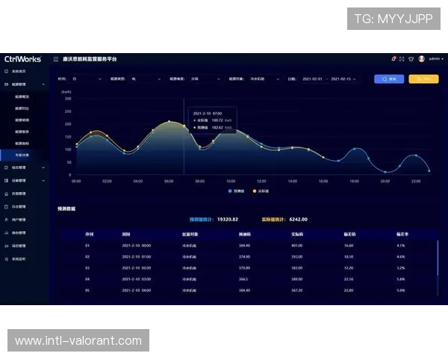Click the 系统首页 monitor icon in sidebar
448x359 pixels.
(7, 71)
